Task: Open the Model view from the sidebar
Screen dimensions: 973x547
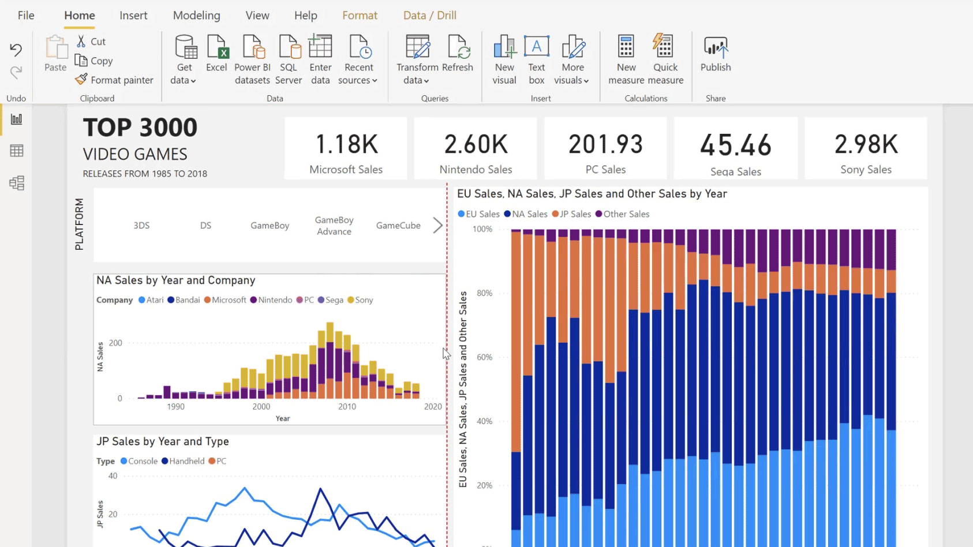Action: (x=16, y=183)
